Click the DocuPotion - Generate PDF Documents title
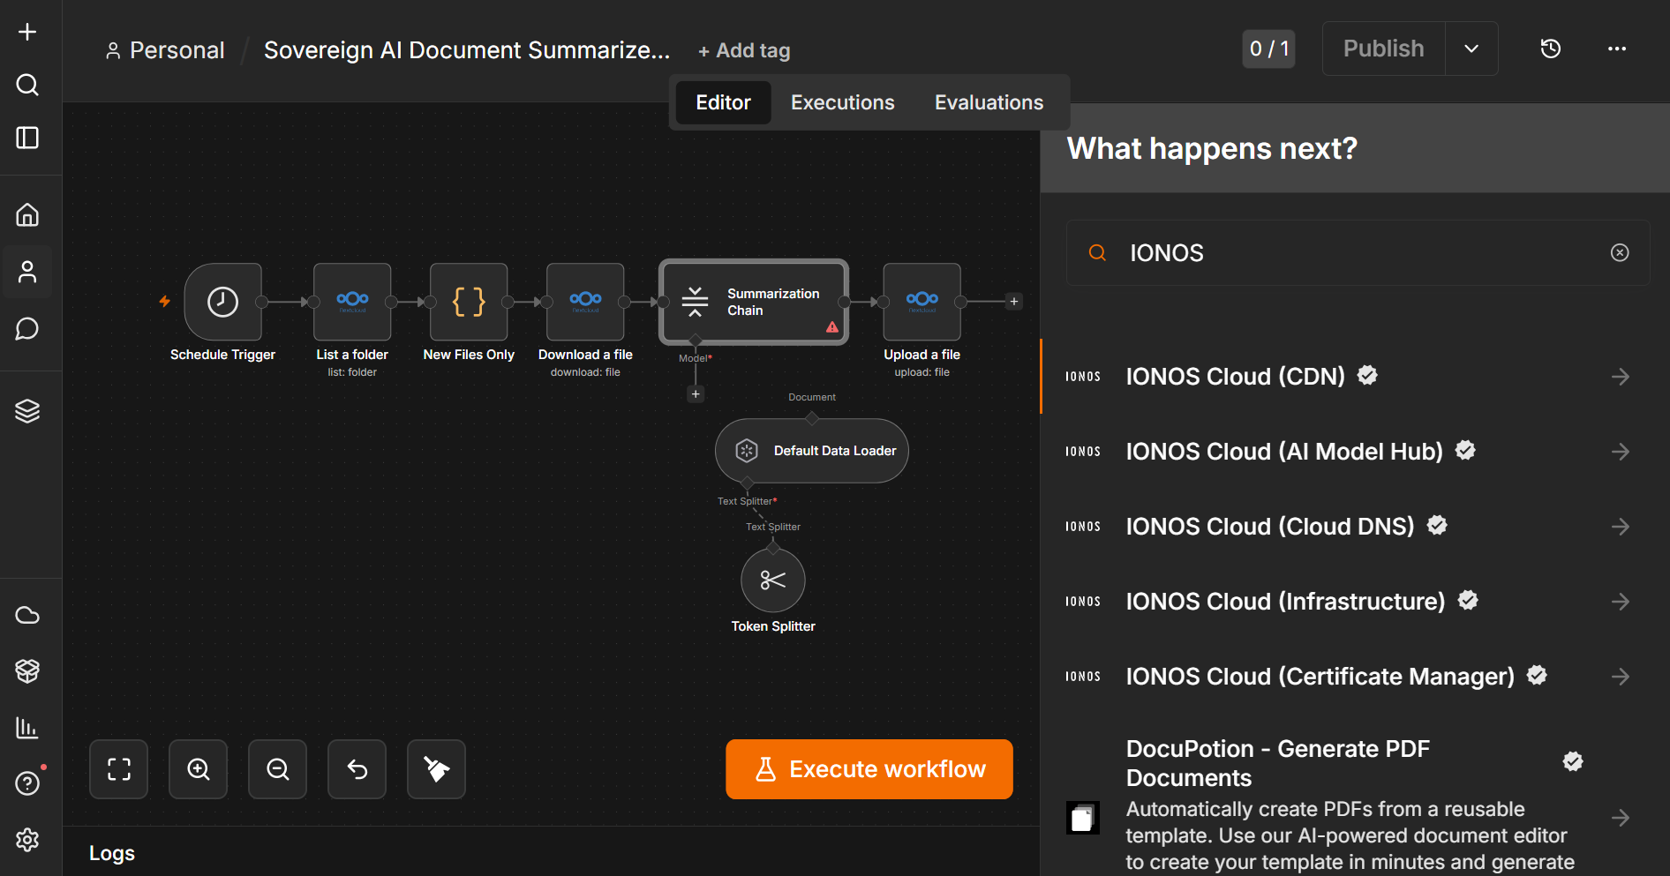1670x876 pixels. pyautogui.click(x=1278, y=763)
